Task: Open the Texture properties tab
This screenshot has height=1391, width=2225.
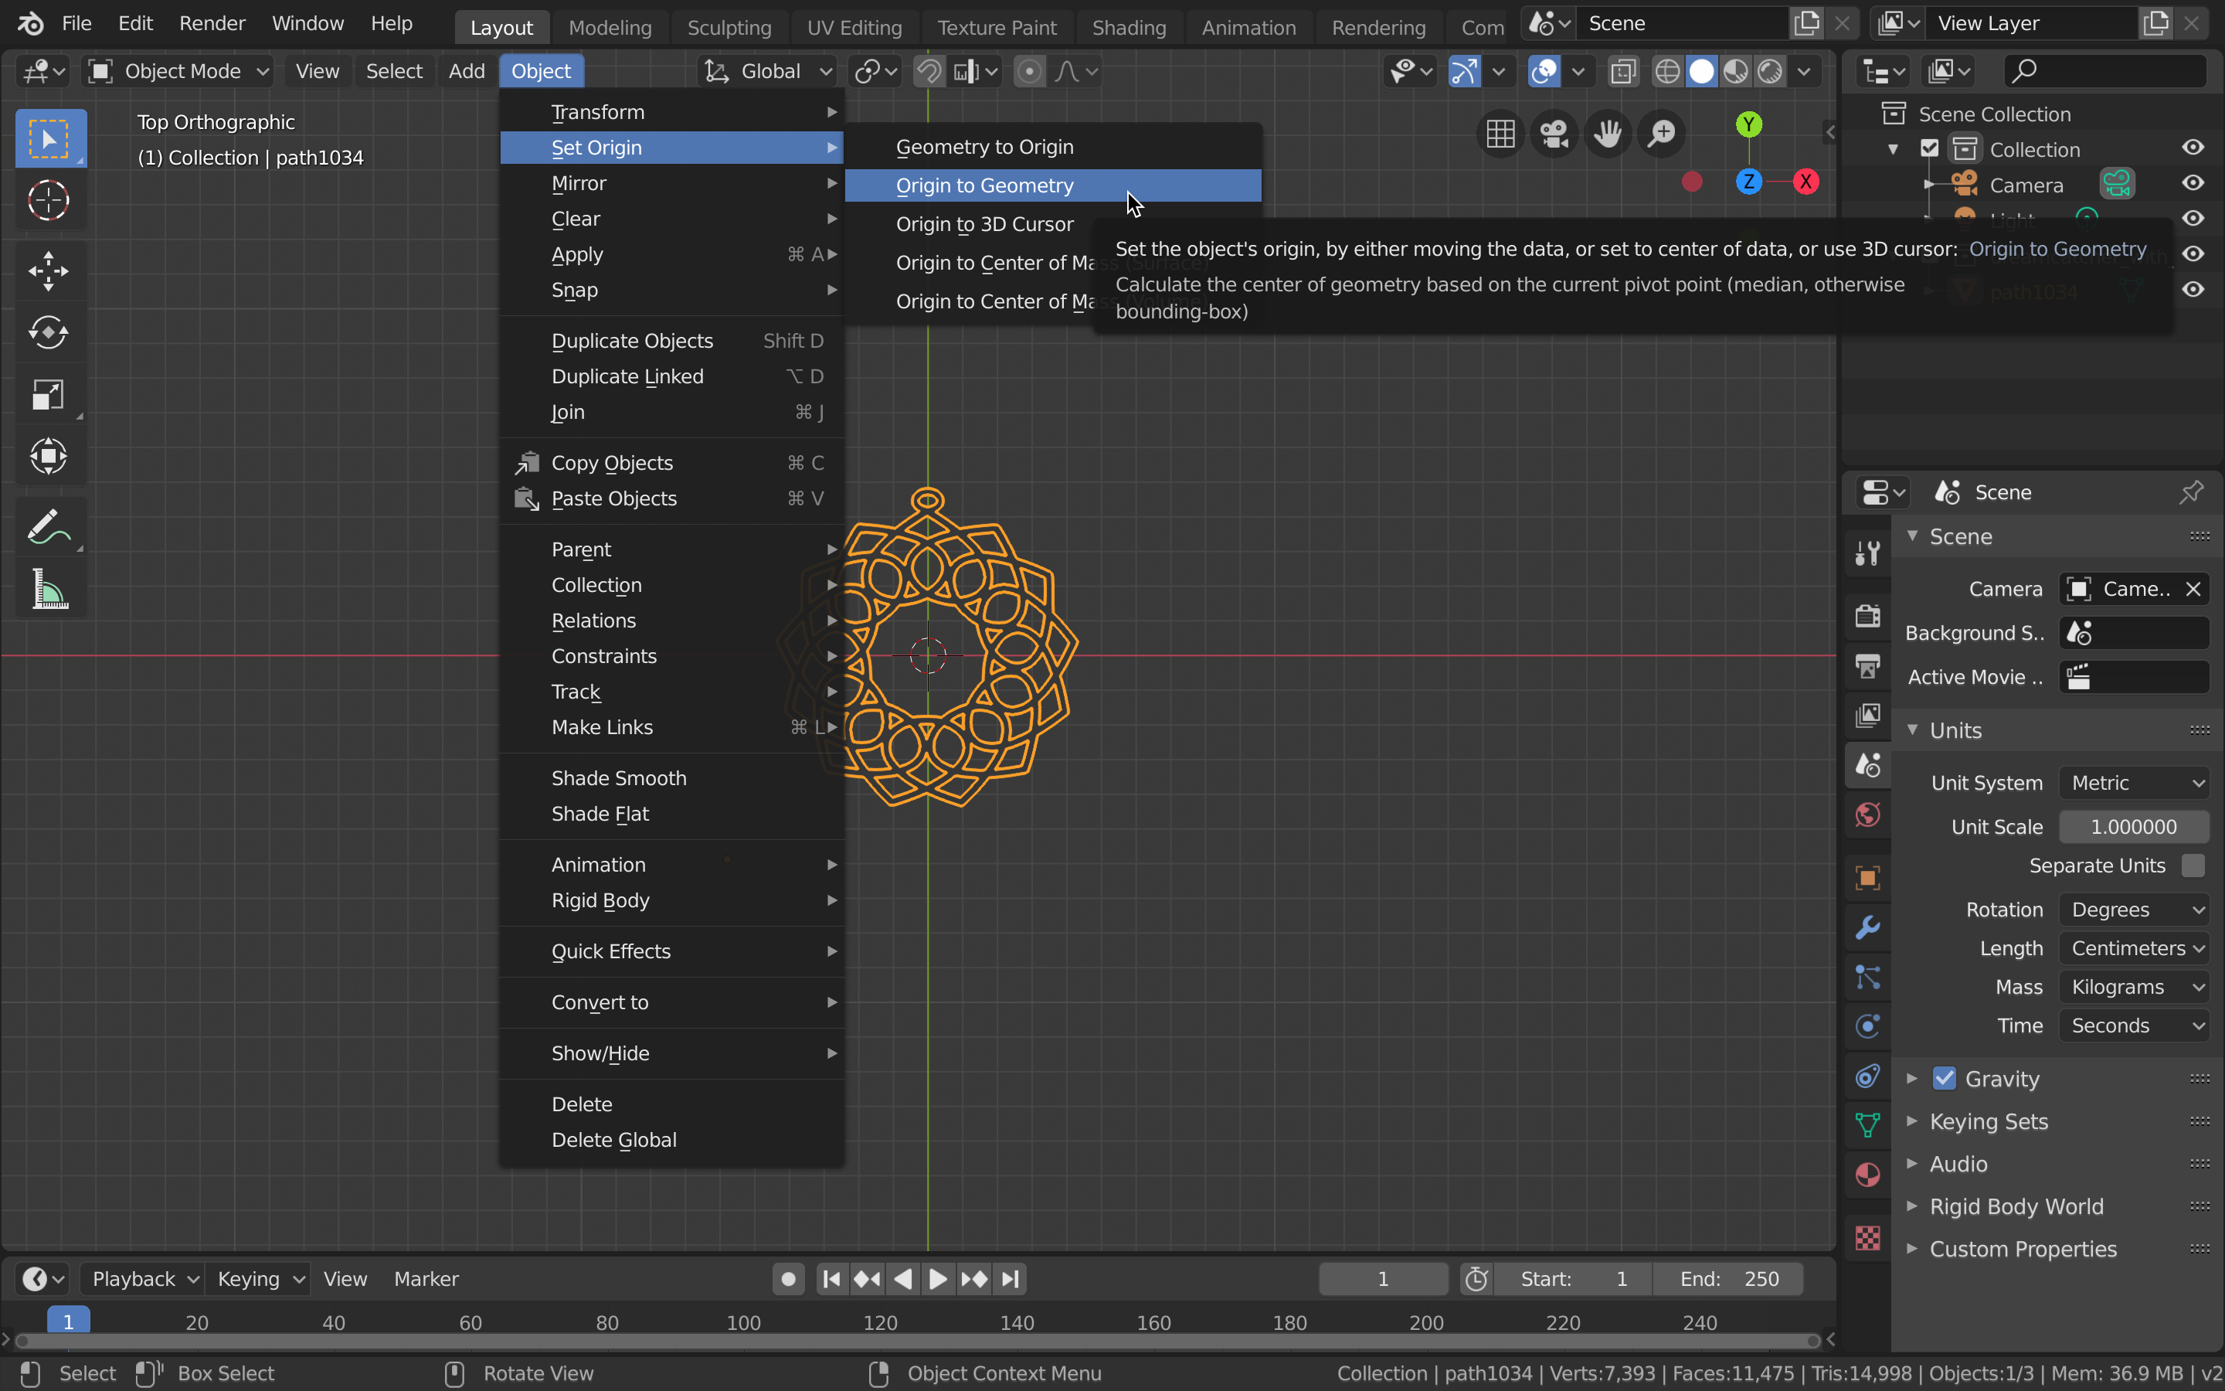Action: coord(1867,1237)
